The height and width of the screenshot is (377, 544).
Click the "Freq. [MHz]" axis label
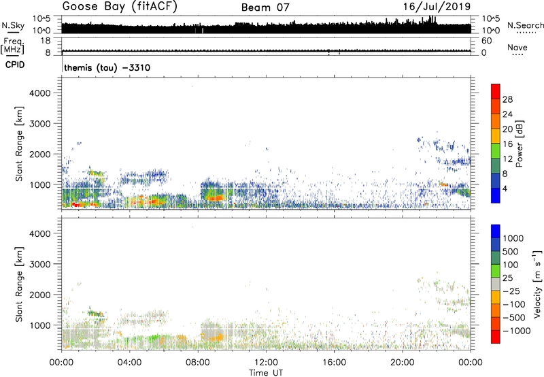tap(12, 46)
